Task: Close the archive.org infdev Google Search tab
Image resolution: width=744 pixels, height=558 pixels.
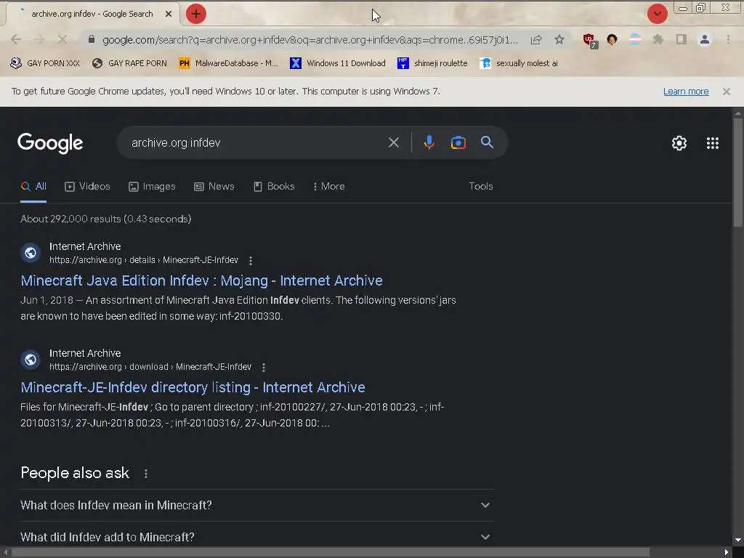Action: 169,14
